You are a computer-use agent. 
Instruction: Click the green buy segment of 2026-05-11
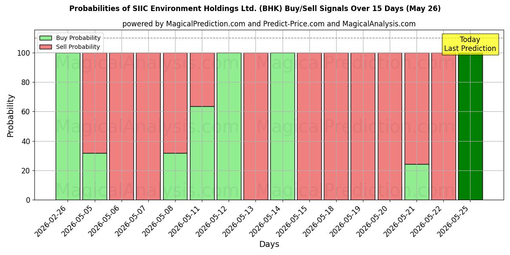(202, 153)
